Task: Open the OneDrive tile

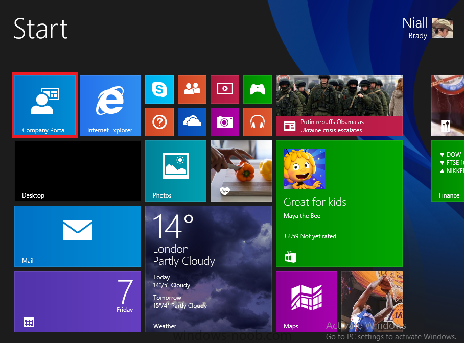Action: point(192,122)
